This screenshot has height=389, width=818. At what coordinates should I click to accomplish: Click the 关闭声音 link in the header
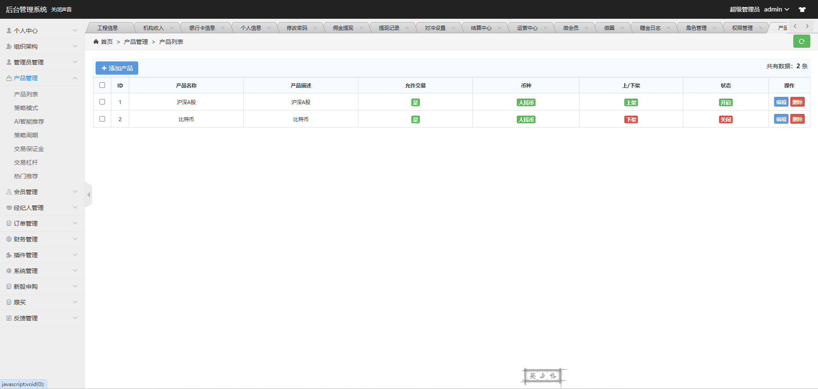click(x=61, y=9)
